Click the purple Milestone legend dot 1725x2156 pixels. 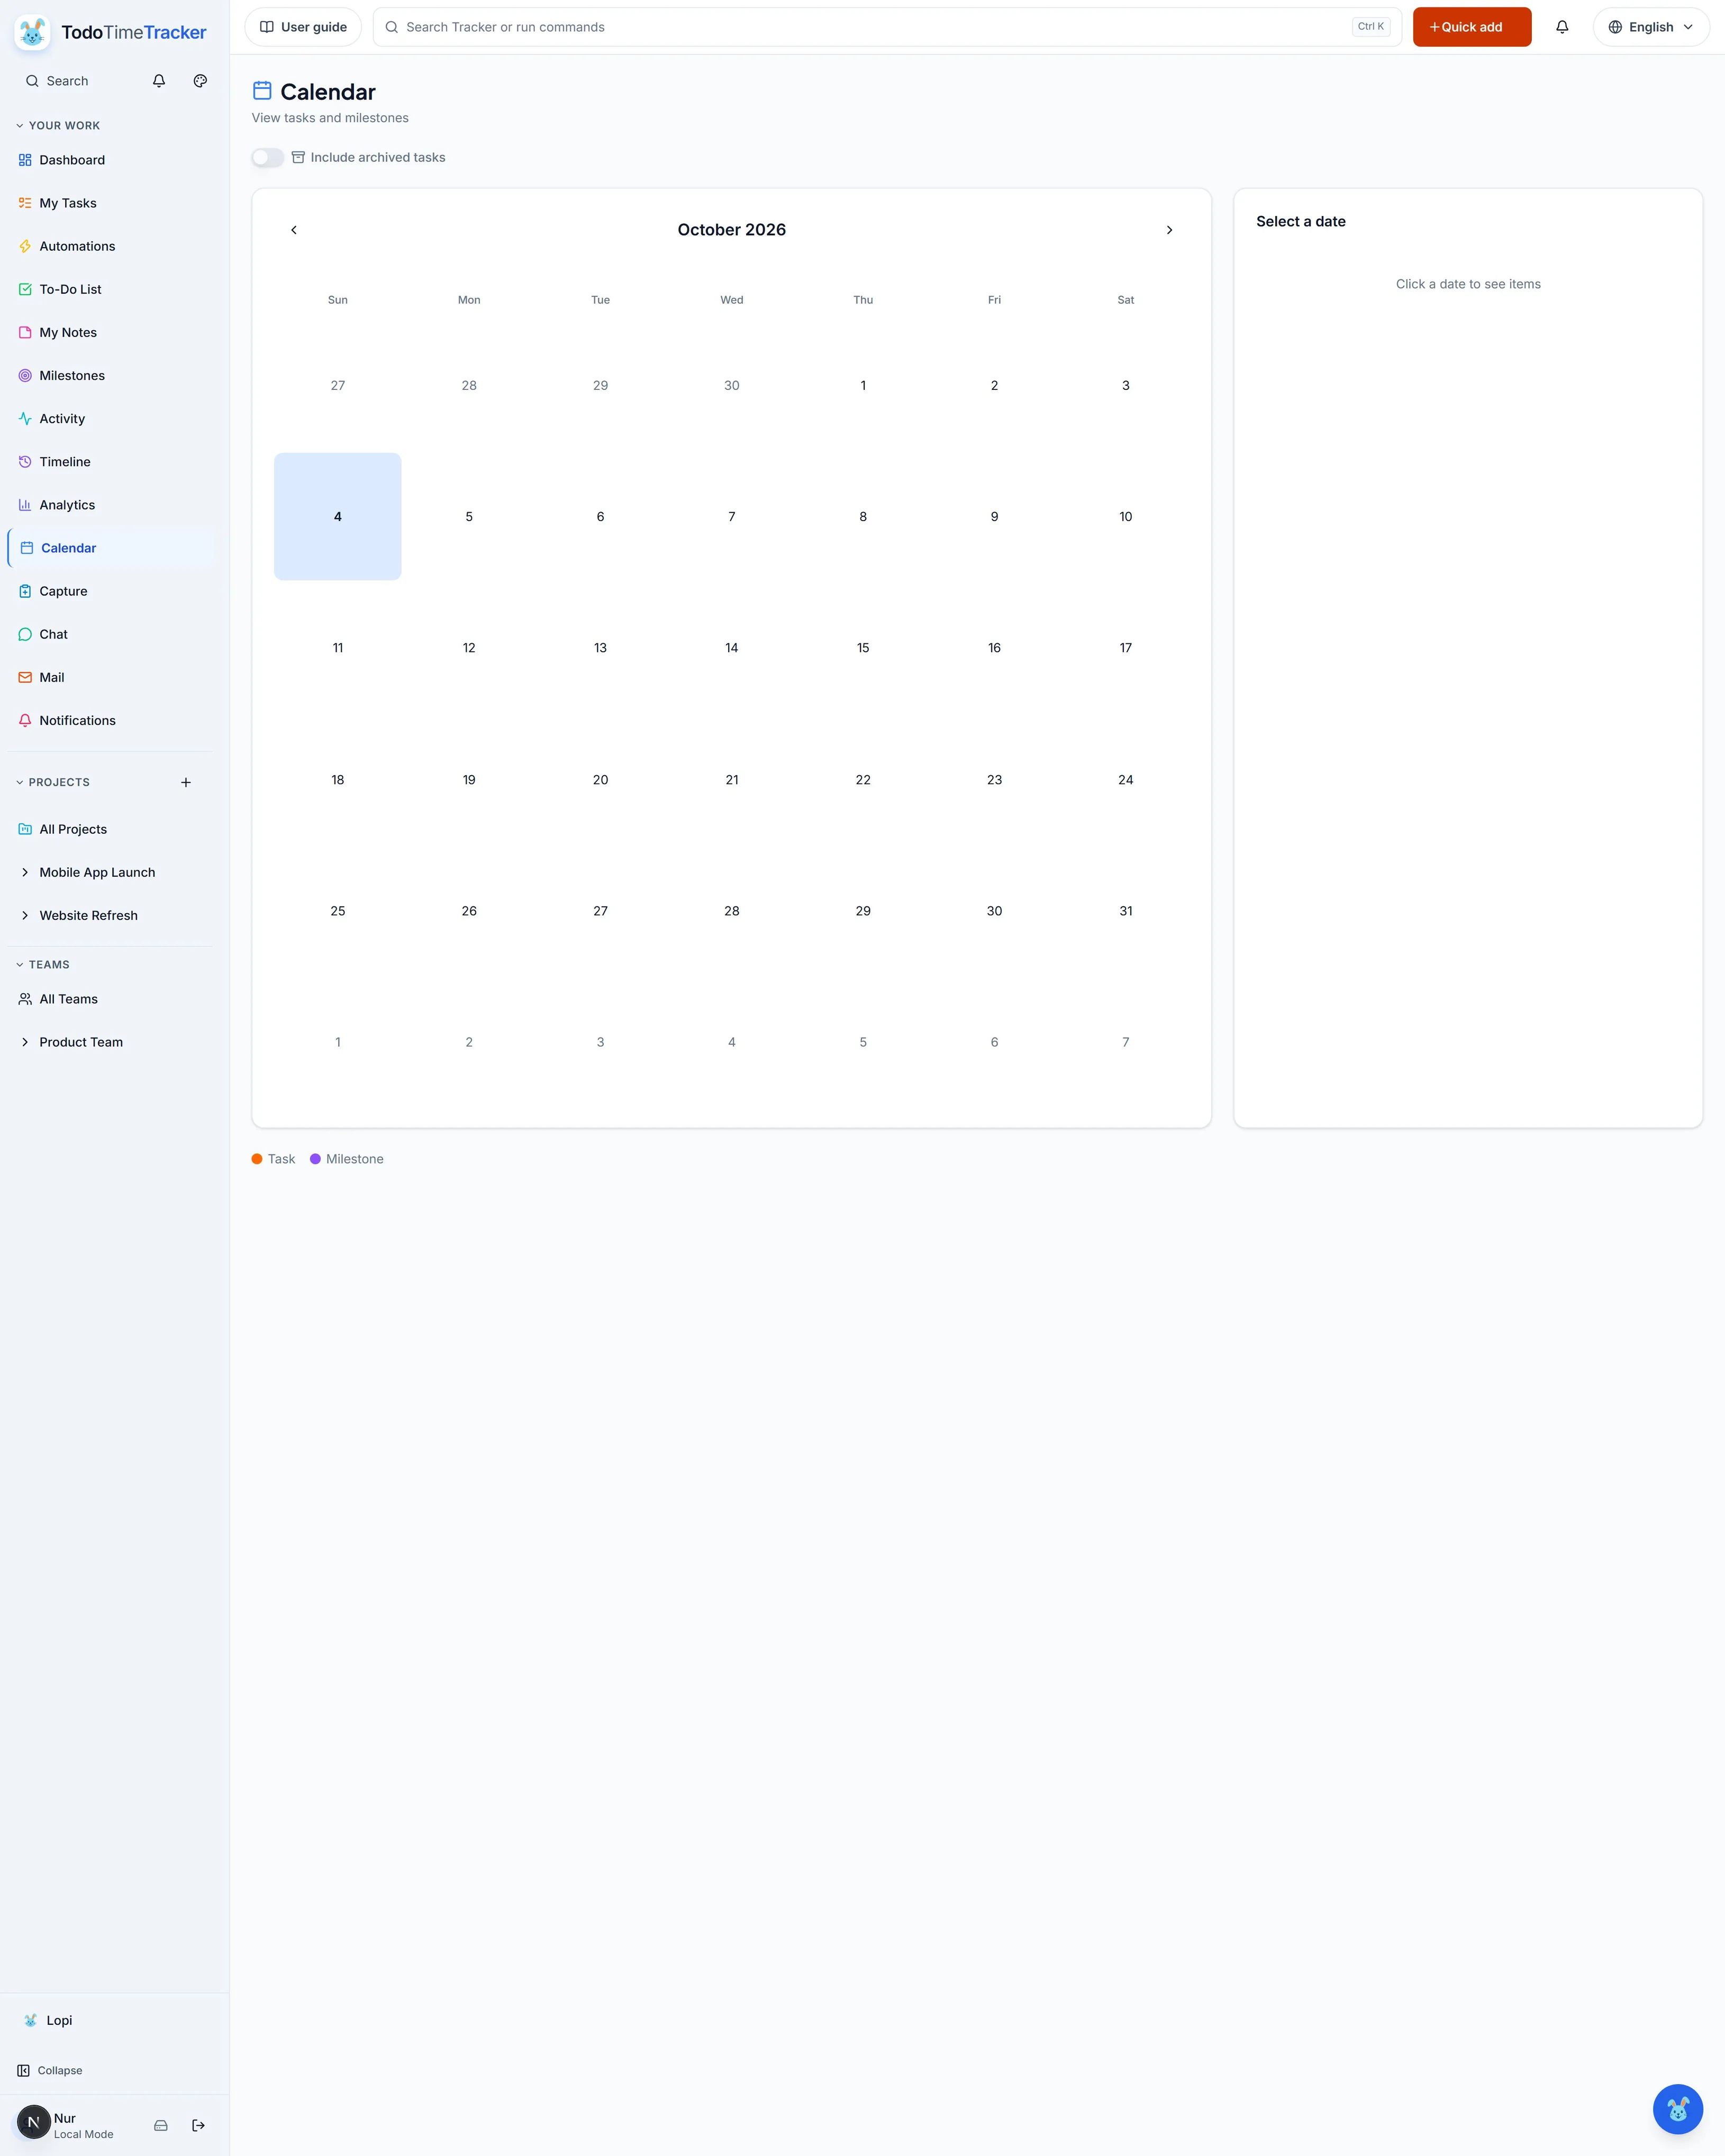pyautogui.click(x=315, y=1159)
